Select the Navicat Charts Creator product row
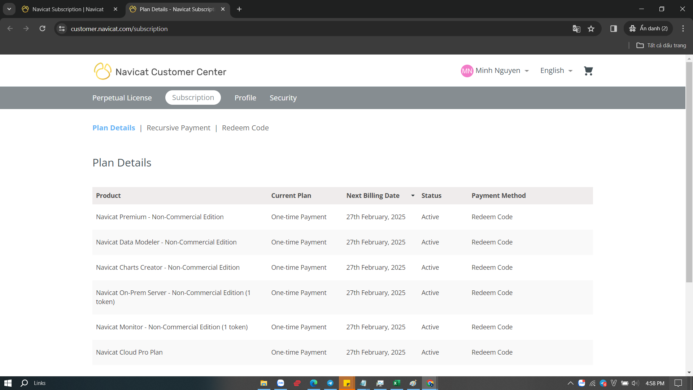The height and width of the screenshot is (390, 693). (343, 268)
